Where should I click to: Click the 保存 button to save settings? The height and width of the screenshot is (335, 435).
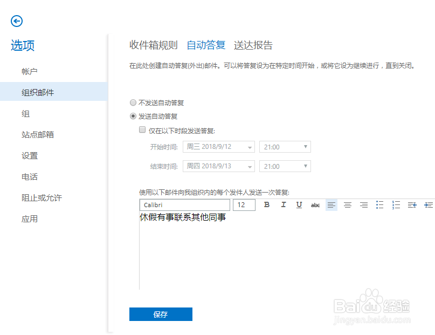click(161, 314)
